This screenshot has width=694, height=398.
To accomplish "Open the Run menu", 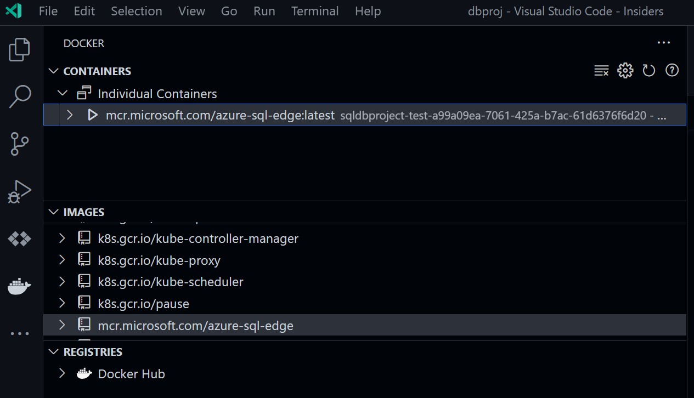I will pyautogui.click(x=264, y=11).
